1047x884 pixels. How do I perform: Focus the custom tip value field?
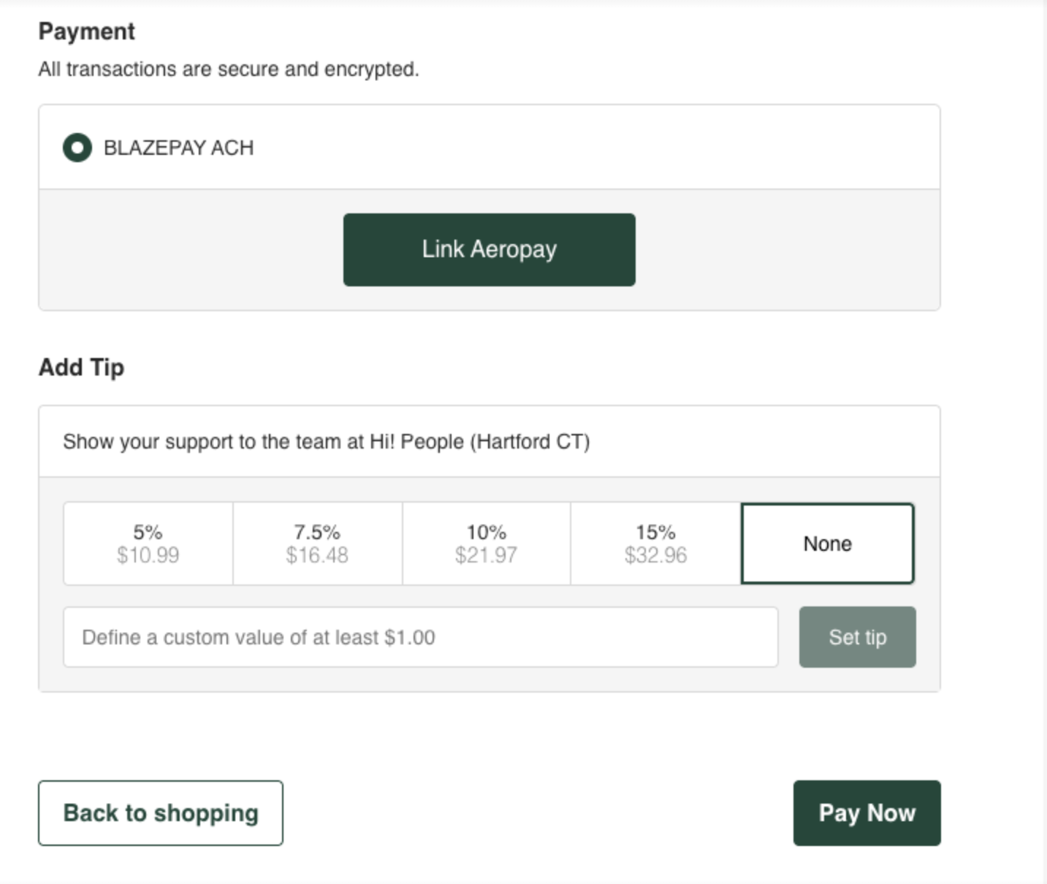[x=420, y=637]
